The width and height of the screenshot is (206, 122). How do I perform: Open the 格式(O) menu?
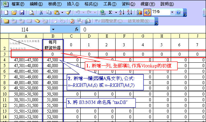pos(91,4)
